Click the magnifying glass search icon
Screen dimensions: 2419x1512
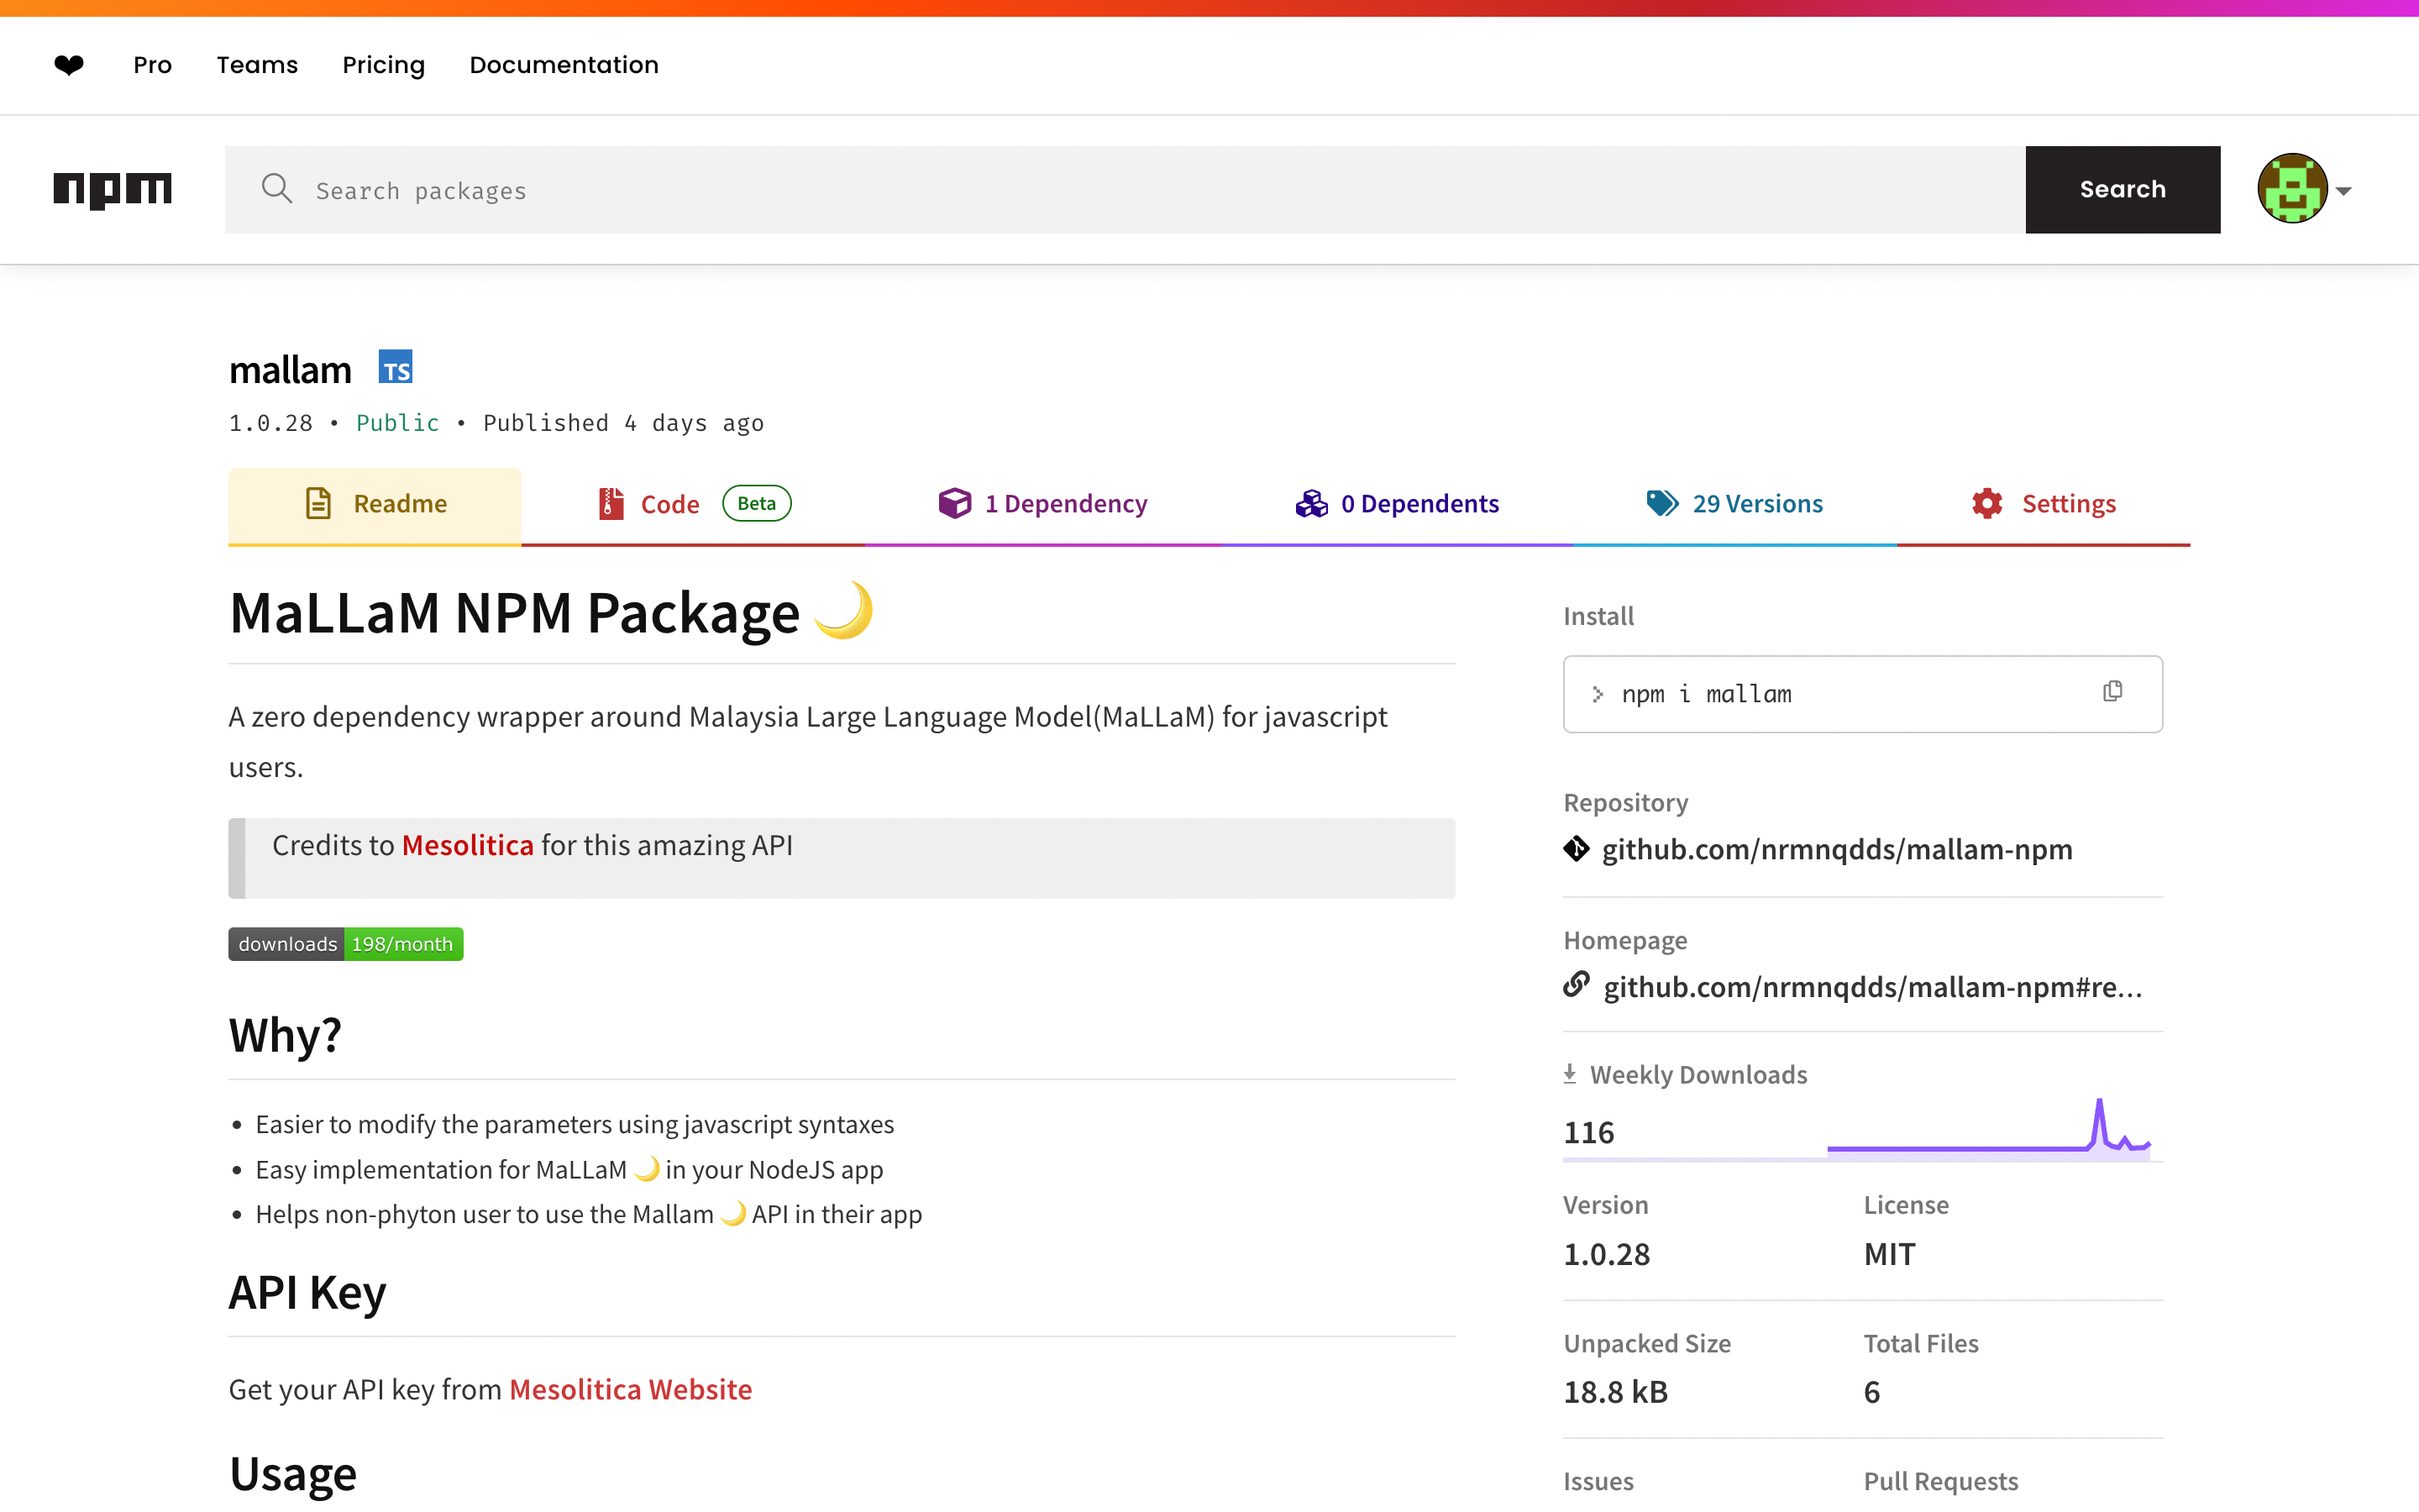point(275,189)
